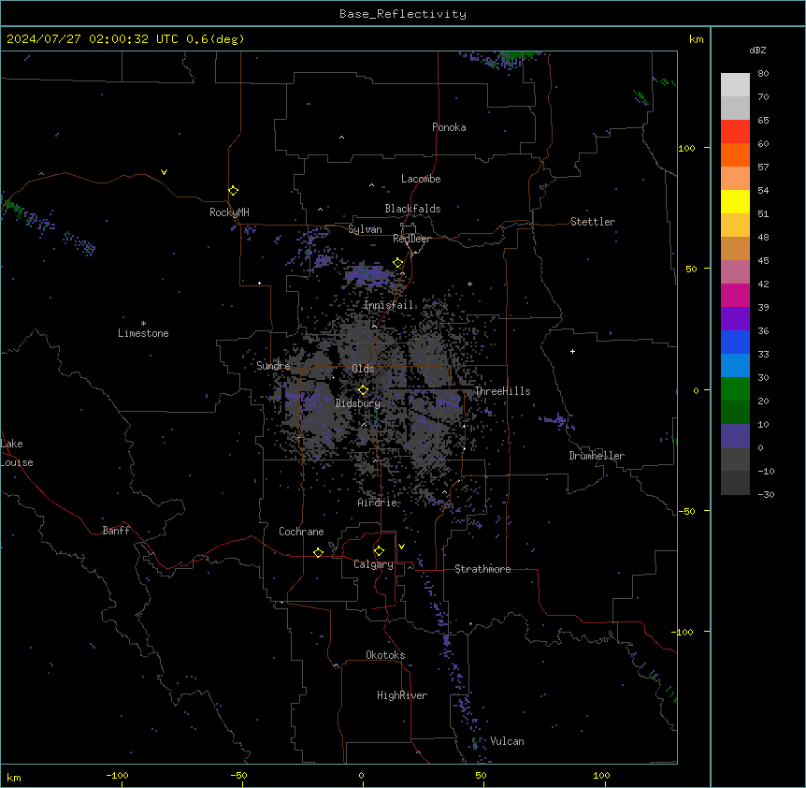Click the asterisk marker above Limestone
Screen dimensions: 806x788
coord(143,324)
